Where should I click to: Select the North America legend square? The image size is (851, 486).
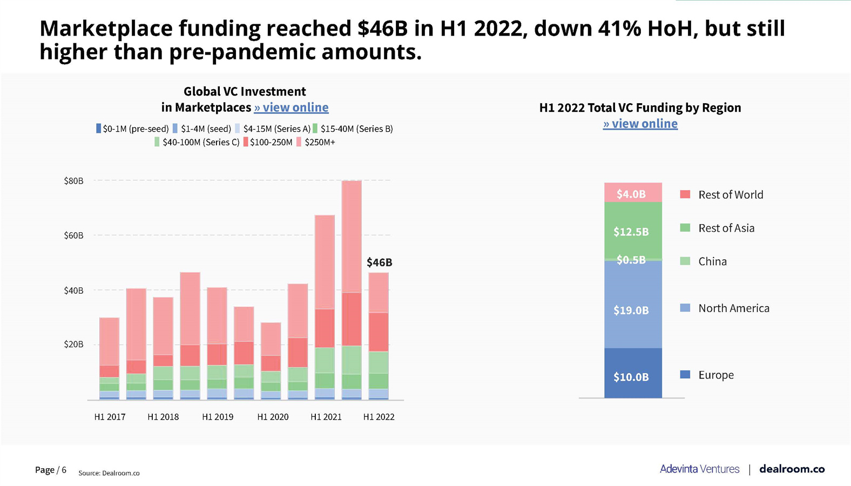(685, 308)
